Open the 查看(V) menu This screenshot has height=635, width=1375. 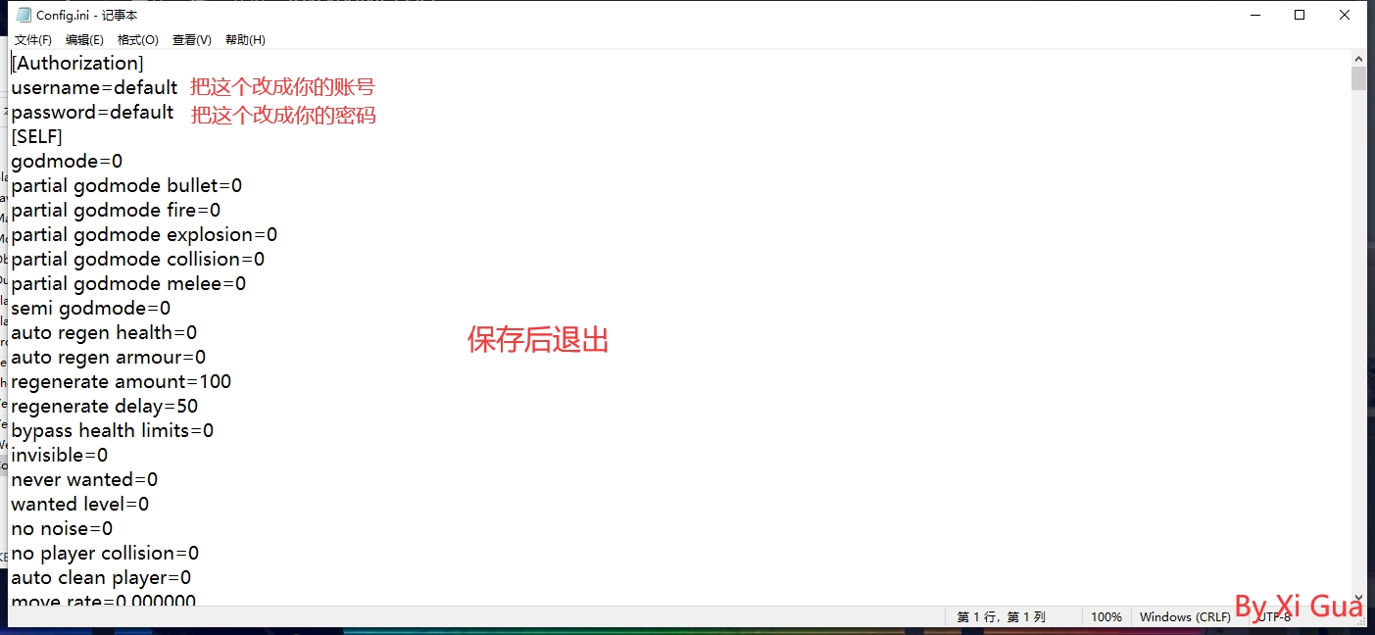click(x=191, y=40)
